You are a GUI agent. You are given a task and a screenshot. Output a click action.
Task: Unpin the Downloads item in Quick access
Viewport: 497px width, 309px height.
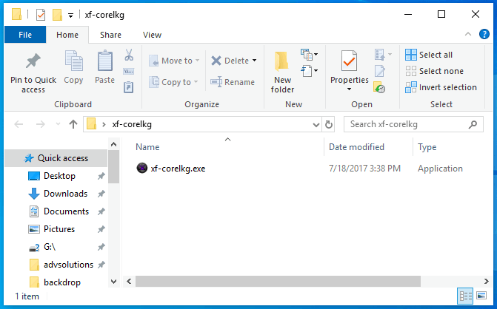[x=101, y=194]
